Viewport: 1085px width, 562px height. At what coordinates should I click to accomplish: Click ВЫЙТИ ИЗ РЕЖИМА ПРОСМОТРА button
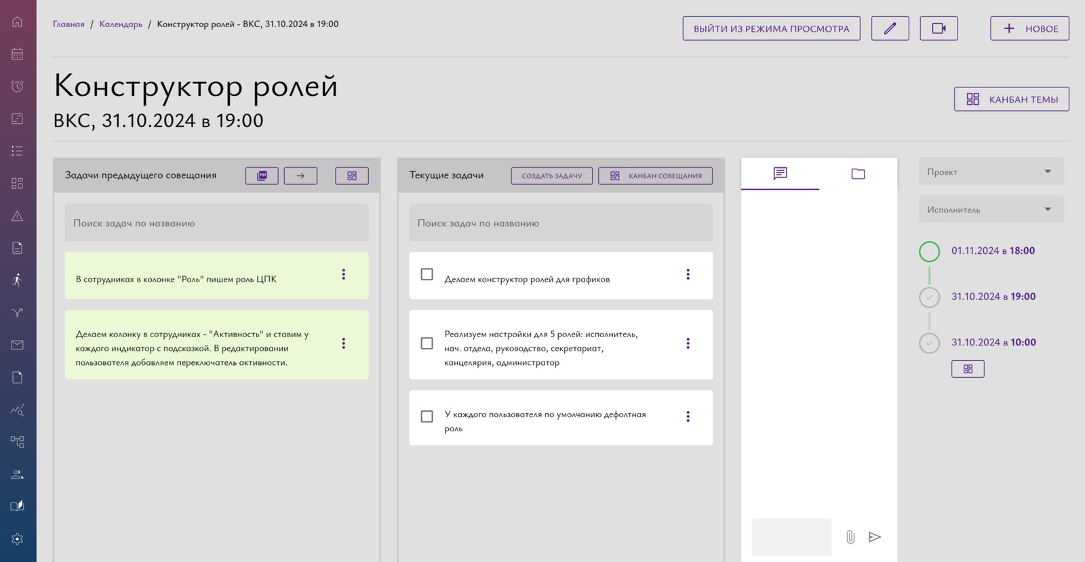click(772, 28)
